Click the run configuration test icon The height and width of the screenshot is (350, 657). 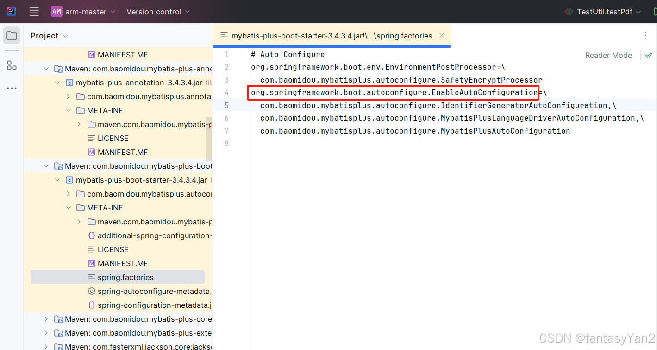(569, 12)
